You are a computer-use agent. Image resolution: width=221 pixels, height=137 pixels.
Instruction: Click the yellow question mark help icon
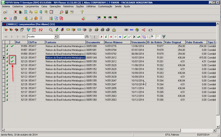pyautogui.click(x=82, y=12)
